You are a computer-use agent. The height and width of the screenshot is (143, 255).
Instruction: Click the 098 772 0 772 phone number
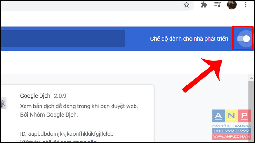(x=231, y=131)
